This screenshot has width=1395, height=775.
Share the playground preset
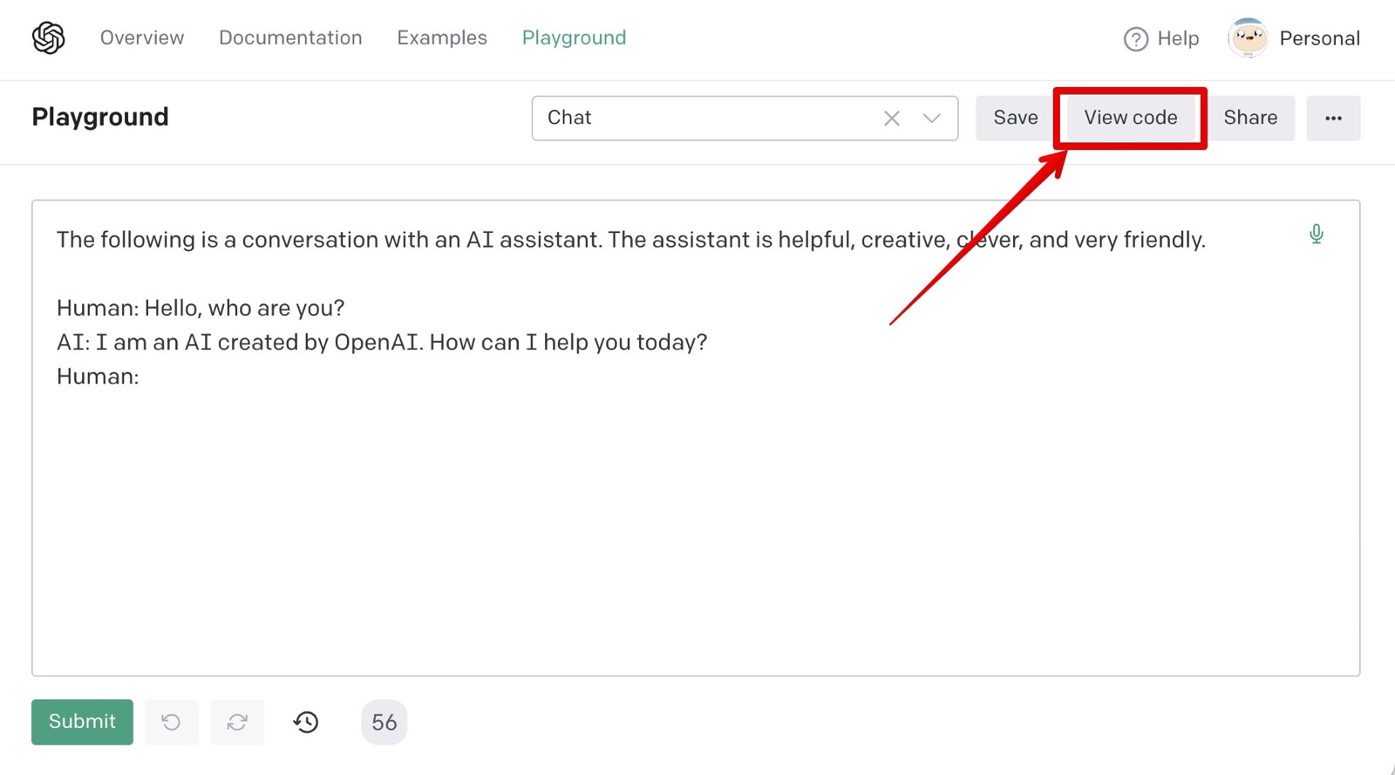[1250, 119]
